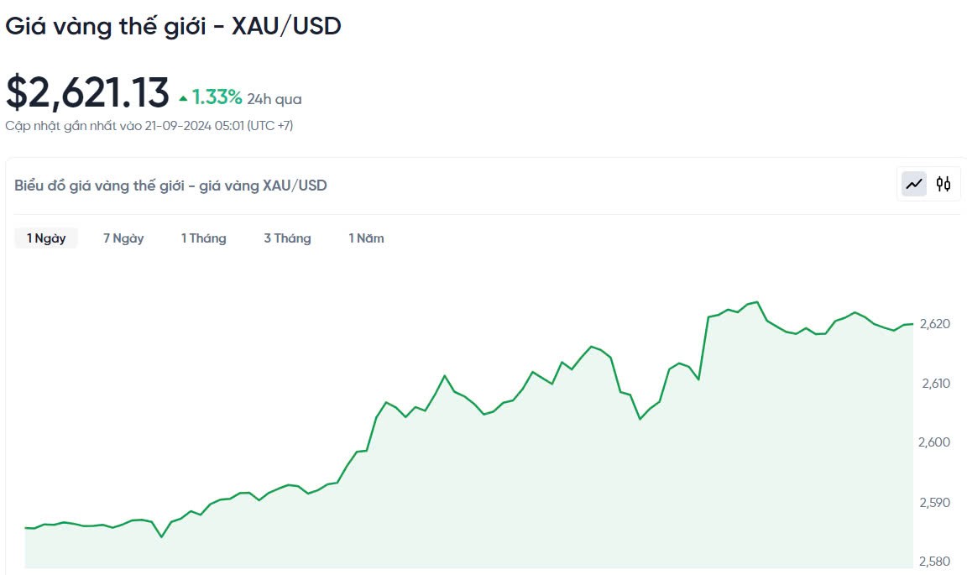Click the 2,620 price axis label

pyautogui.click(x=935, y=324)
